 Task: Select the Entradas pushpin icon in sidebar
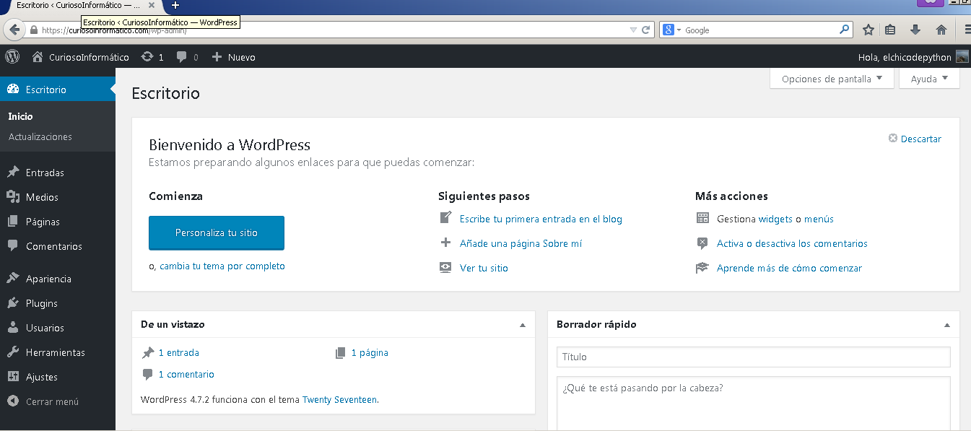coord(12,173)
